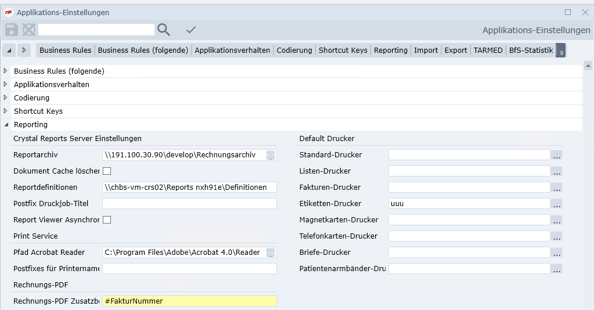Click the discard changes icon beside save
594x310 pixels.
click(x=28, y=30)
